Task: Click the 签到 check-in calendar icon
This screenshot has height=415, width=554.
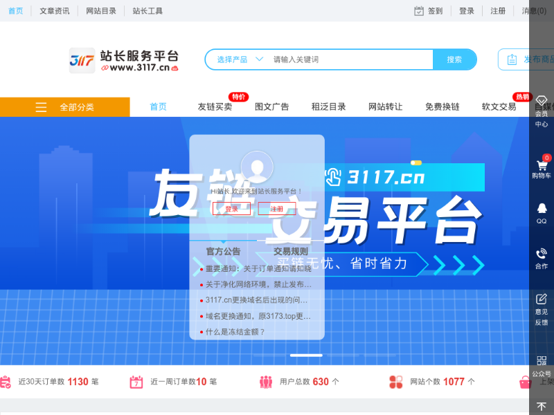Action: click(419, 11)
